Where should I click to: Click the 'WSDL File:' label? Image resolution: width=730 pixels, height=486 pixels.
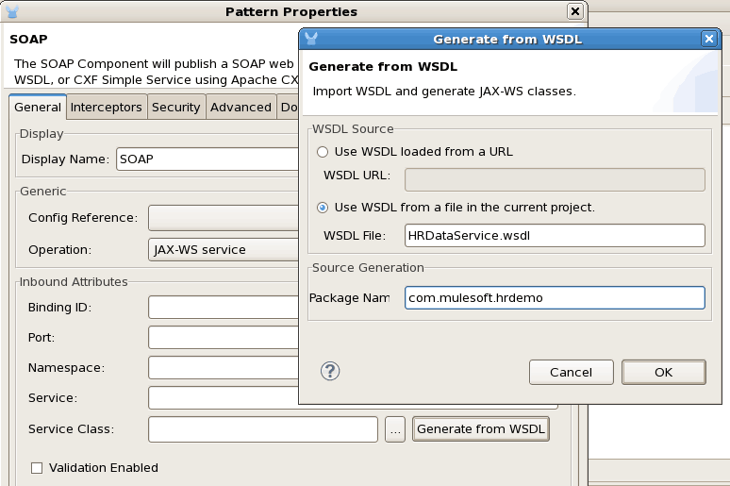pyautogui.click(x=355, y=236)
